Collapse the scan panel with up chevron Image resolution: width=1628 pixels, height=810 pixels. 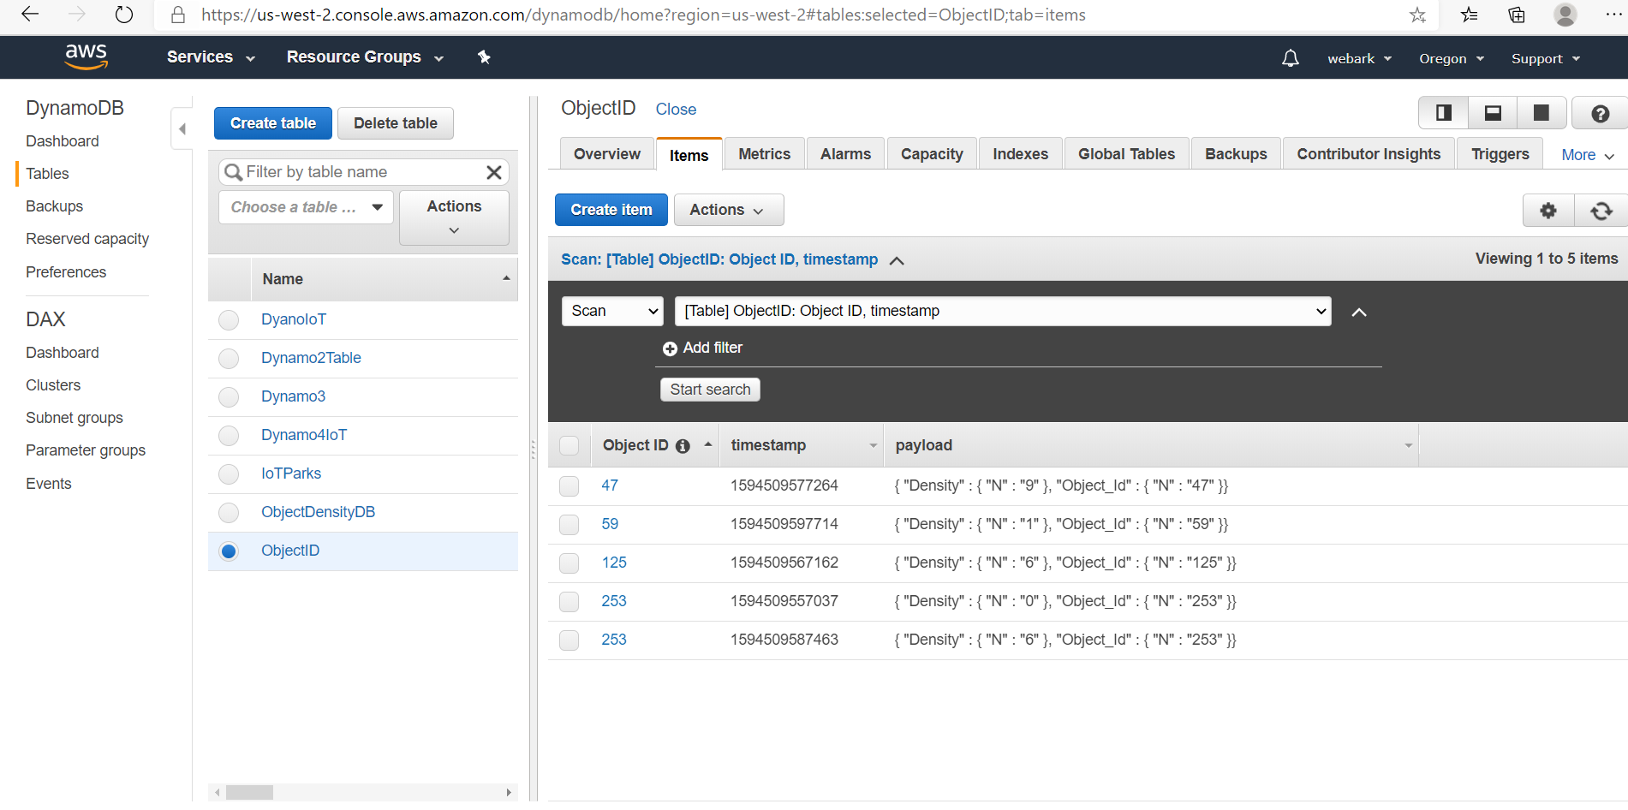click(1358, 312)
